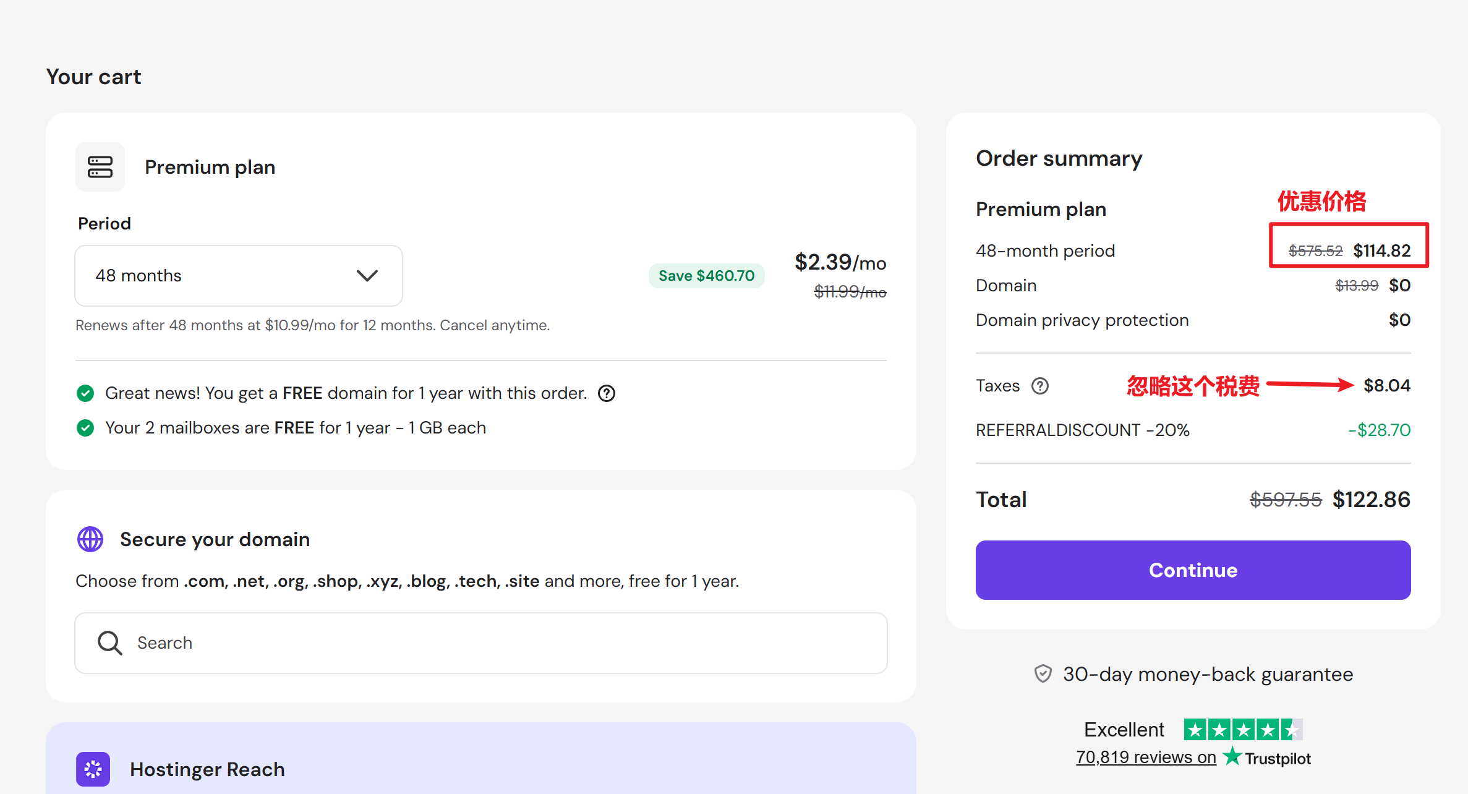Click the $122.86 total price
This screenshot has width=1468, height=794.
[x=1372, y=500]
